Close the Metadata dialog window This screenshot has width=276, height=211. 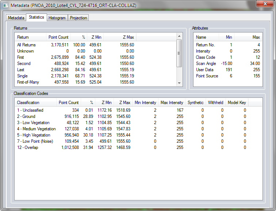[x=265, y=4]
